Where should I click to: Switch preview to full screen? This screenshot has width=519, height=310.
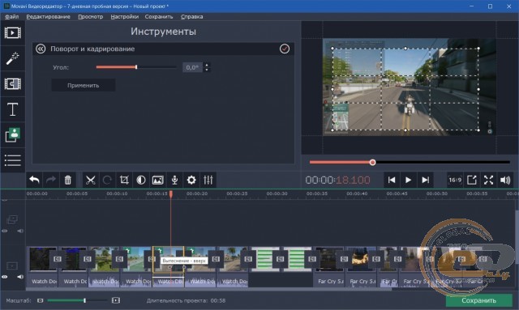488,180
